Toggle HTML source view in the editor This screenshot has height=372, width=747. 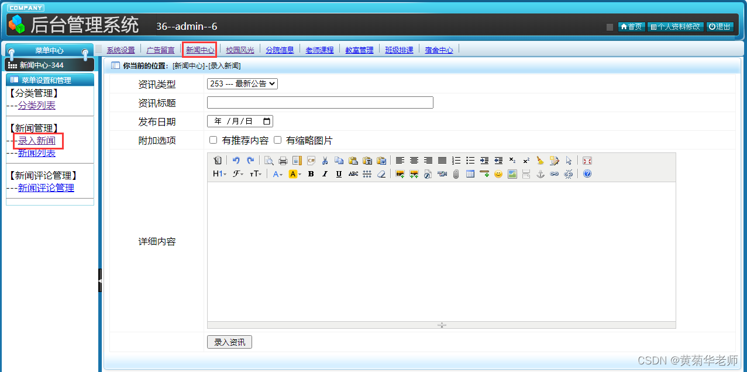218,161
